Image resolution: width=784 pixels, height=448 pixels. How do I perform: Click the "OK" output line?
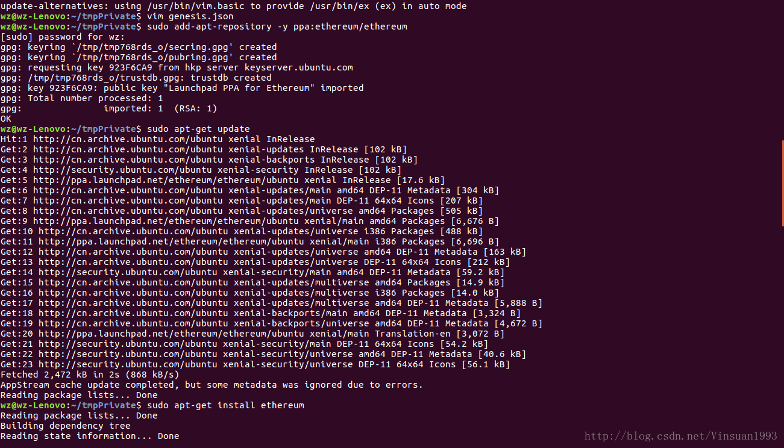click(x=6, y=119)
